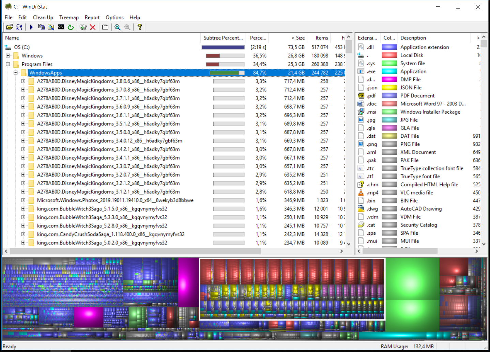Click the Properties folder outline toolbar icon

click(105, 27)
